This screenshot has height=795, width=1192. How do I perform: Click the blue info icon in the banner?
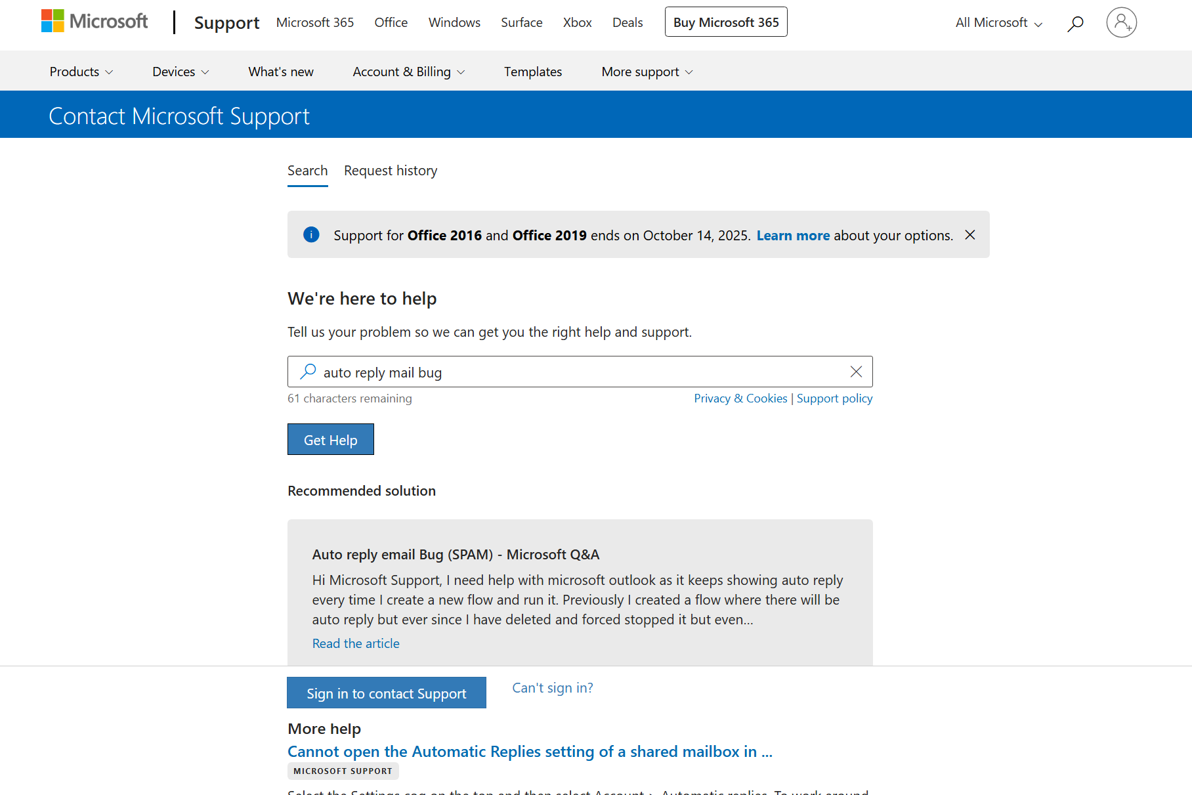pyautogui.click(x=311, y=234)
